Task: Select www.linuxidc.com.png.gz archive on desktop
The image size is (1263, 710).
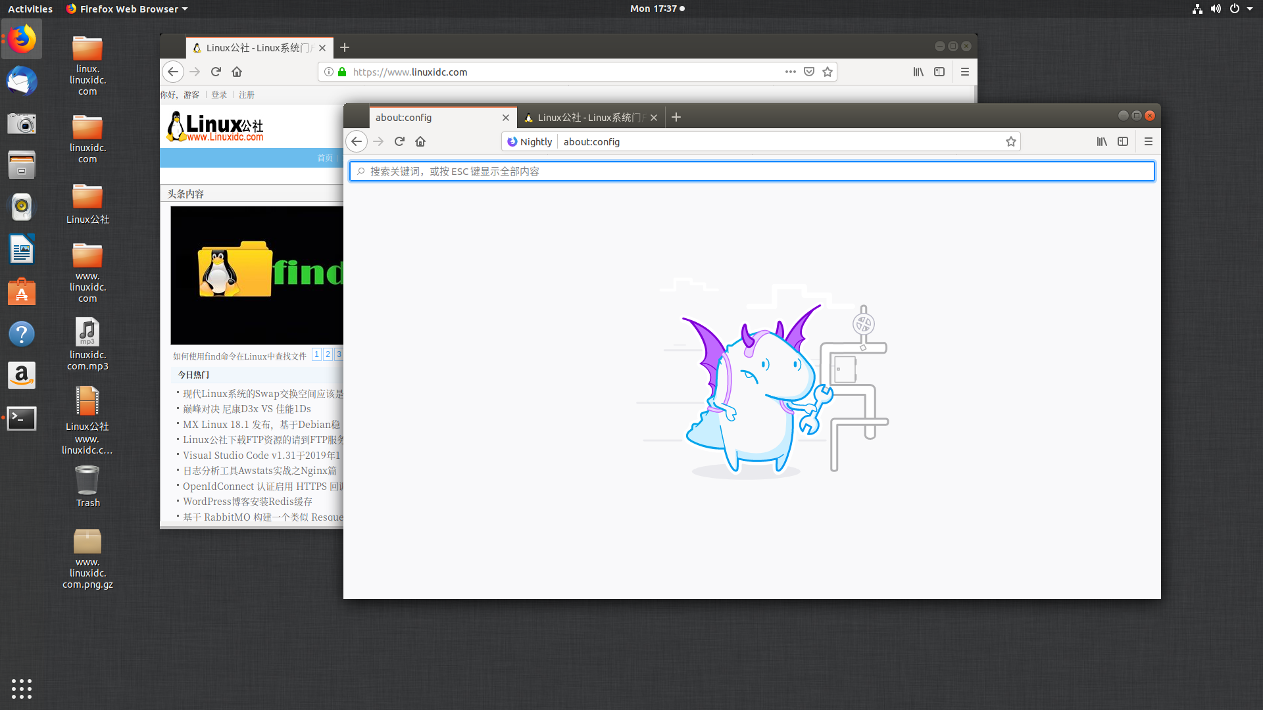Action: (87, 559)
